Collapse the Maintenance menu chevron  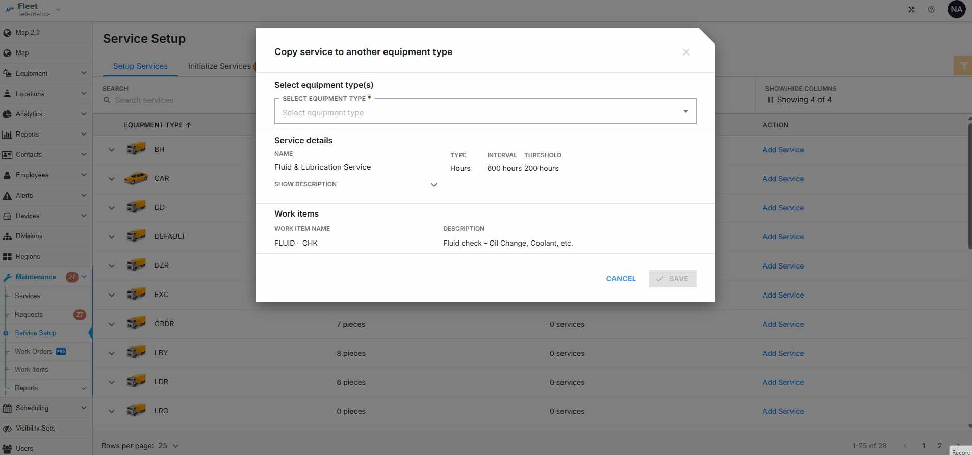pos(84,277)
